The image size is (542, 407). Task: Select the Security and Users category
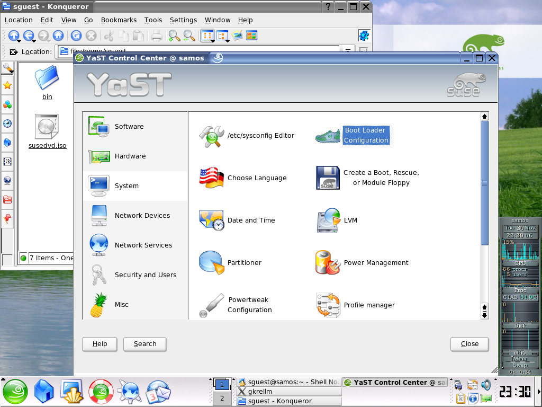tap(135, 275)
